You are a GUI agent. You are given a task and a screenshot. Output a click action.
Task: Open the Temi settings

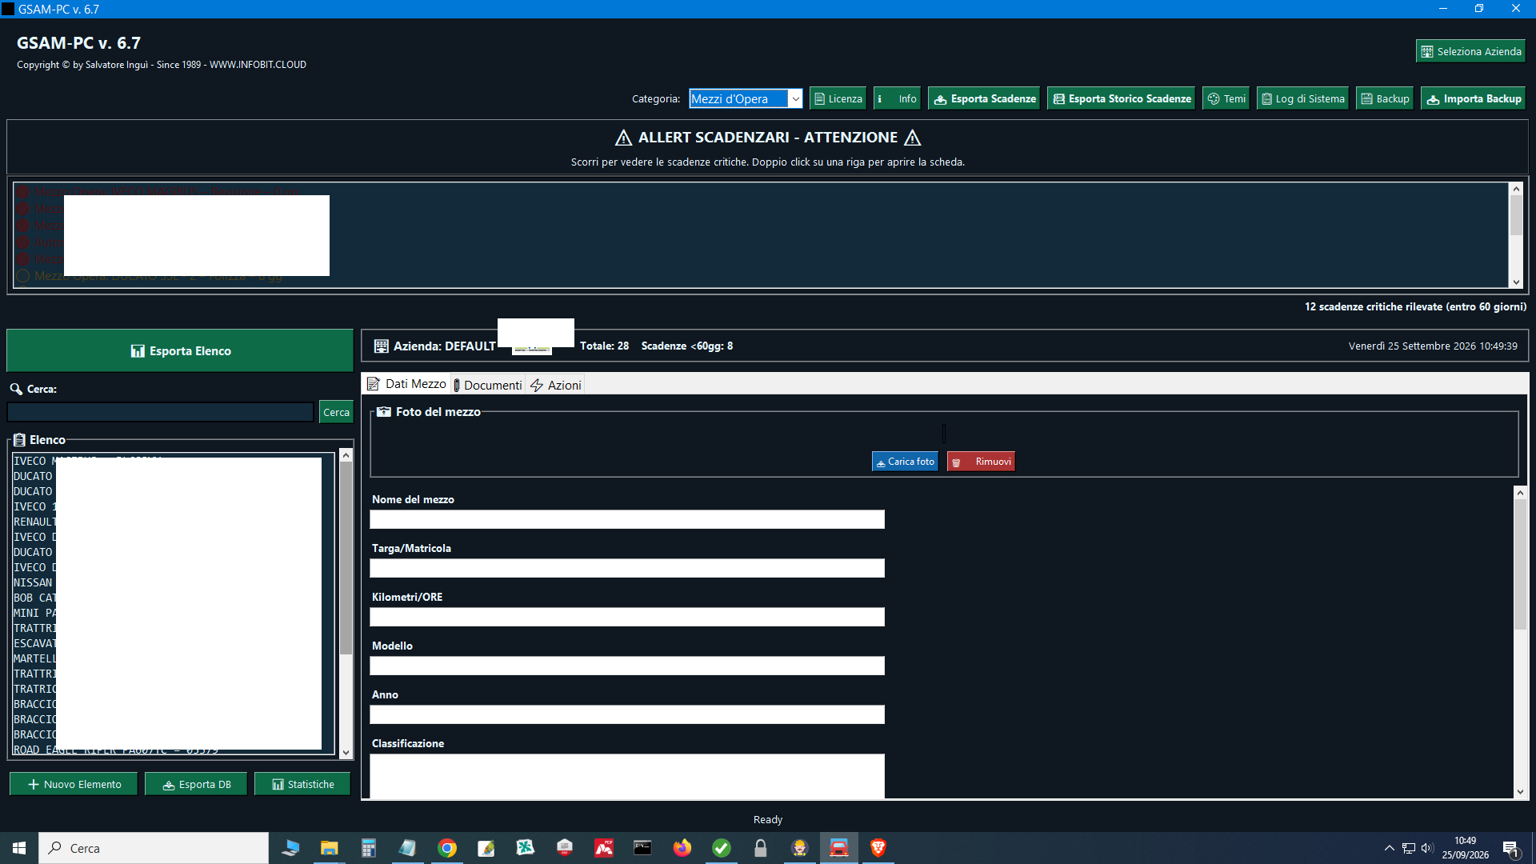pos(1226,98)
